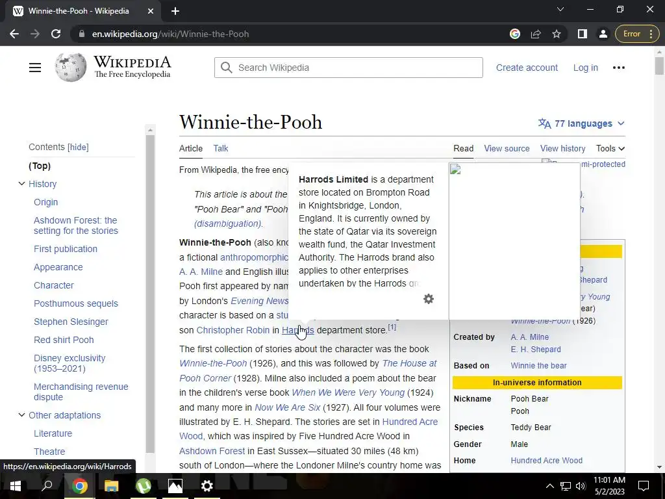Click the contents sidebar scrollbar
The height and width of the screenshot is (499, 665).
150,294
